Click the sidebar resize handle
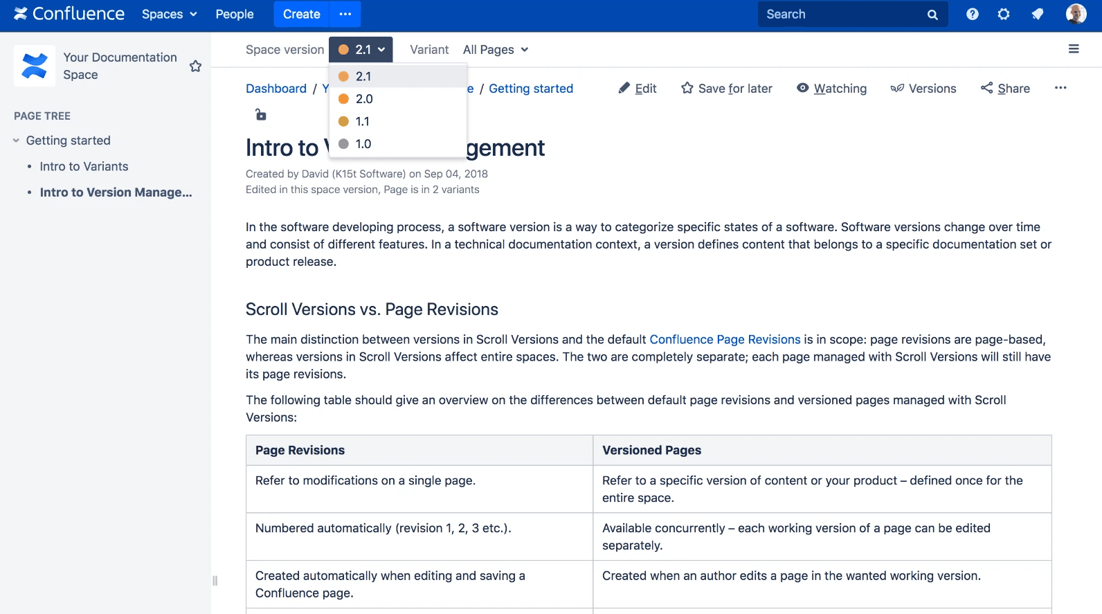 click(x=215, y=581)
